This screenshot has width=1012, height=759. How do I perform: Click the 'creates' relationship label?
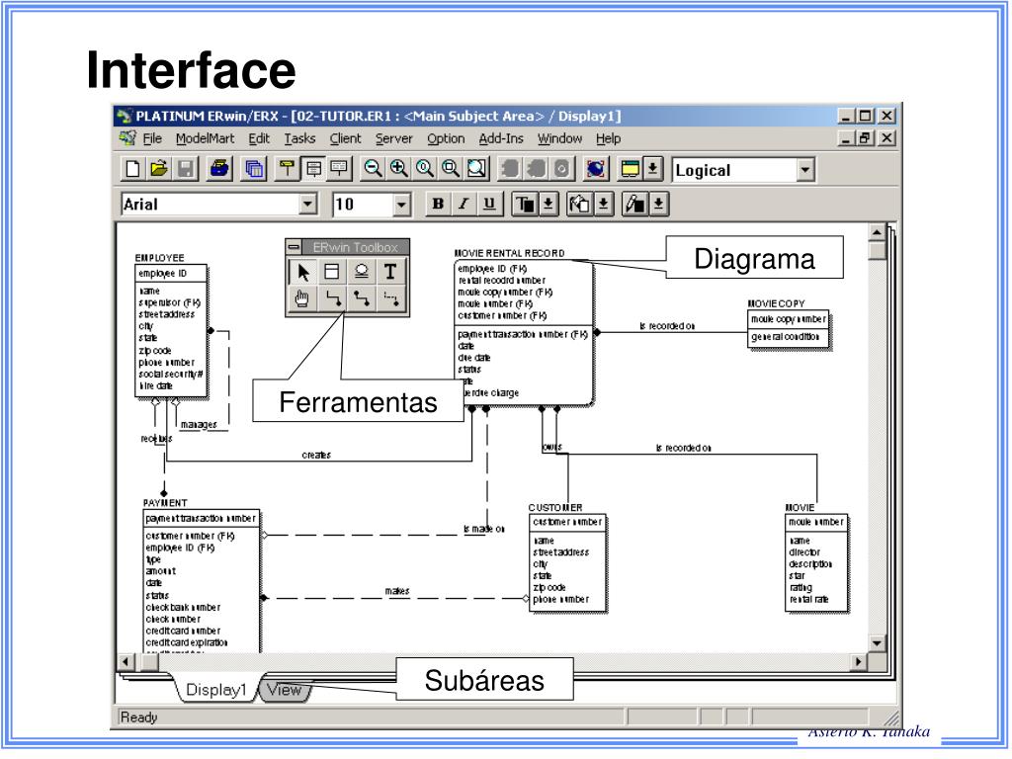tap(316, 455)
